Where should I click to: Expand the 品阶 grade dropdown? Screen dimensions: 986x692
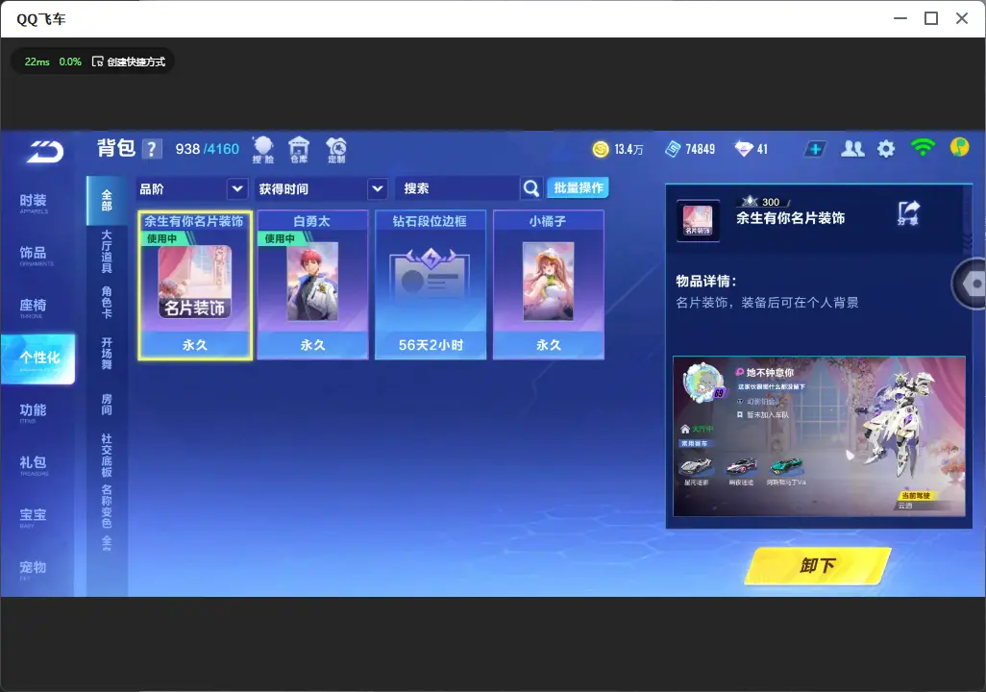191,188
